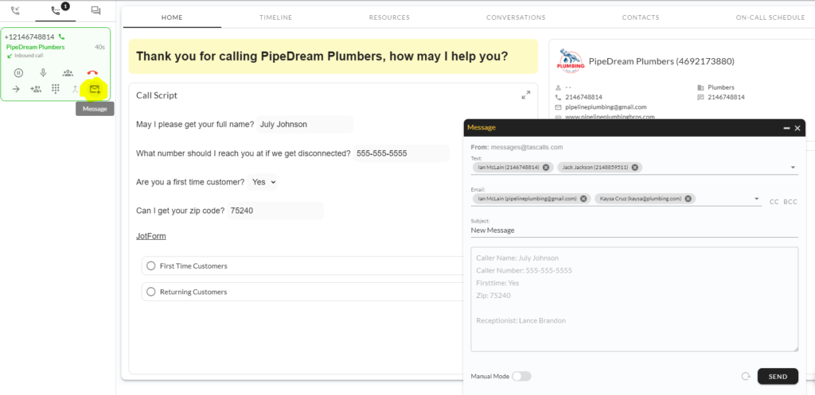Open the conference participants icon
815x395 pixels.
click(68, 73)
